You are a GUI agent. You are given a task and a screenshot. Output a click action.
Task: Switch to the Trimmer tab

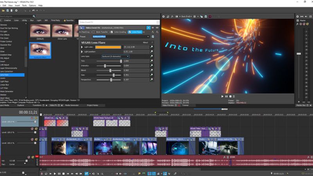pyautogui.click(x=185, y=105)
